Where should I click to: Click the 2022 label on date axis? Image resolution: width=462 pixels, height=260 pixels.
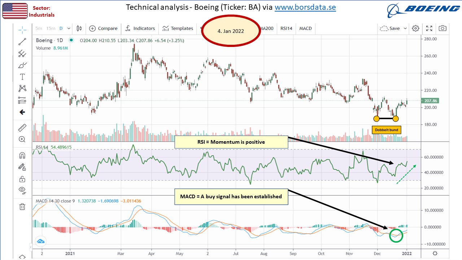coord(407,253)
